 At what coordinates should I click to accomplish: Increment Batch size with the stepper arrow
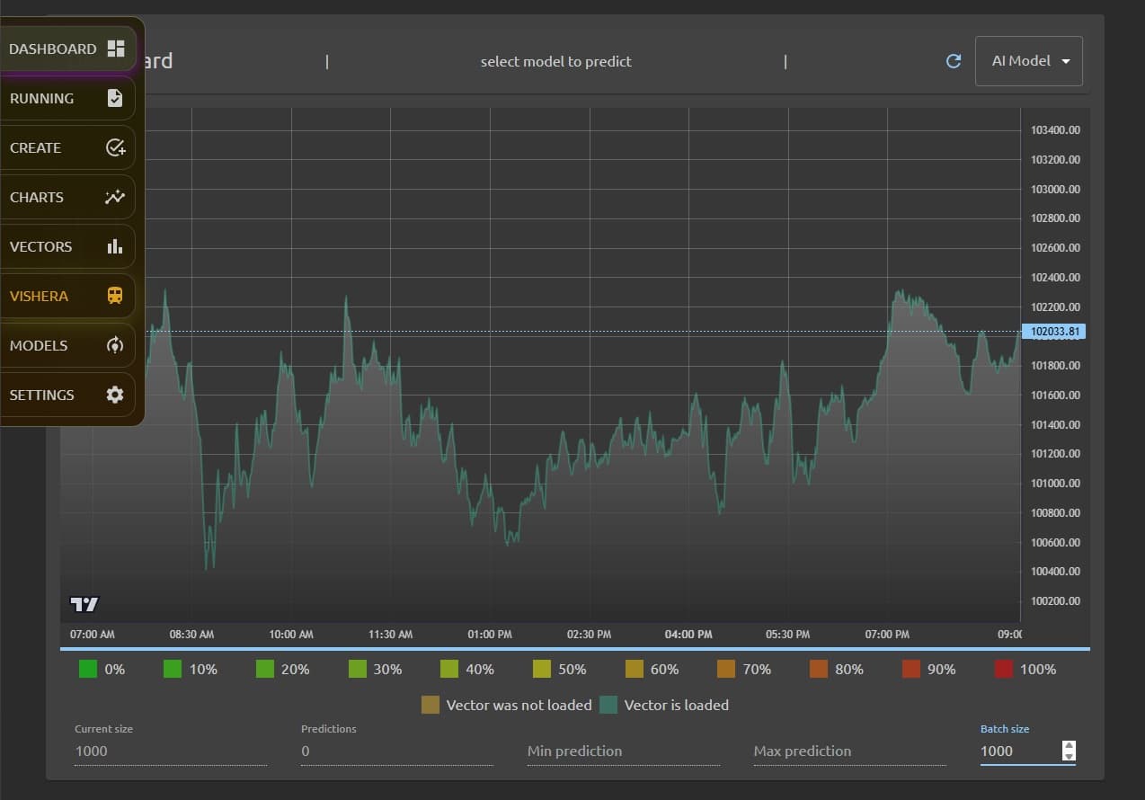[x=1069, y=746]
